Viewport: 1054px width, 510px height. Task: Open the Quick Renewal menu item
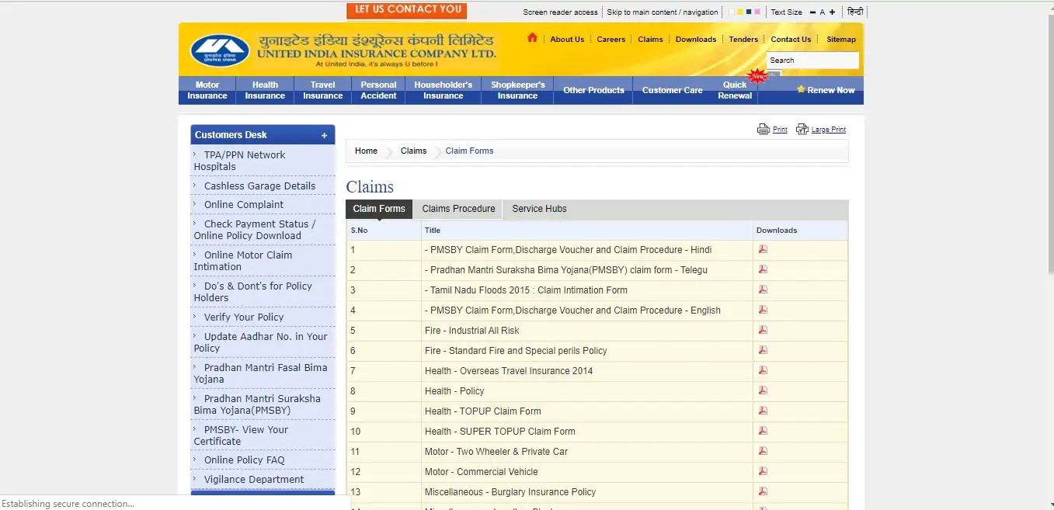click(x=735, y=90)
